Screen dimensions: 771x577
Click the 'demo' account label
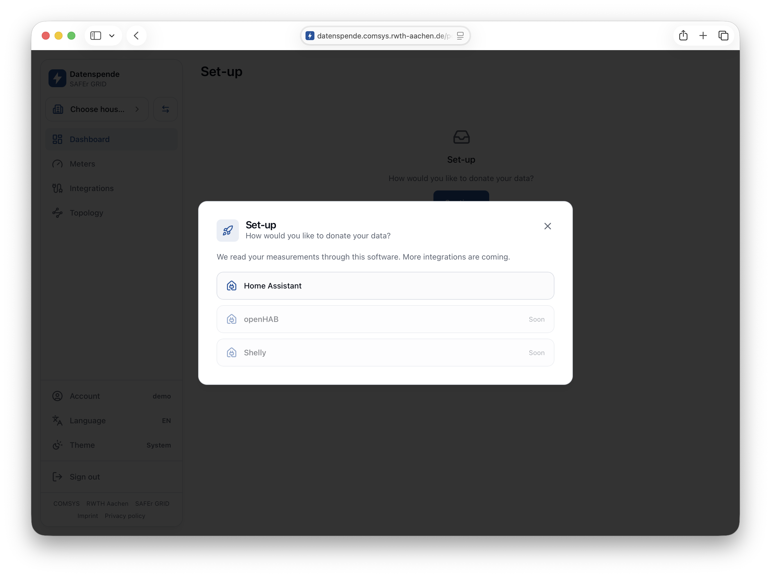tap(162, 396)
